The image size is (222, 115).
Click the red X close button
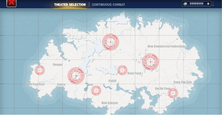click(x=11, y=3)
